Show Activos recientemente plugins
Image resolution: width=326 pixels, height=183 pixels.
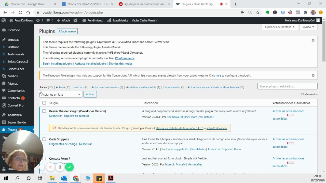(107, 87)
